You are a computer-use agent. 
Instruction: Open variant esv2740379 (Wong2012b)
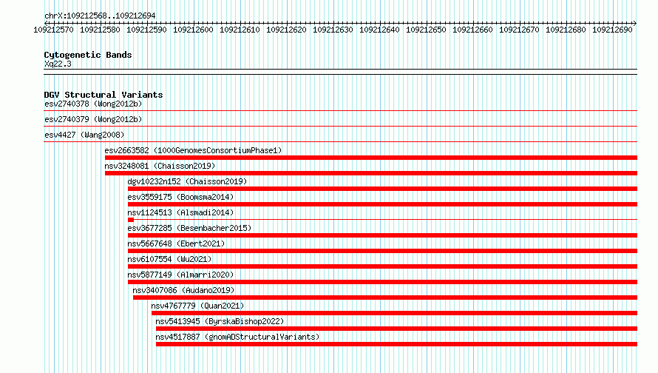(93, 119)
